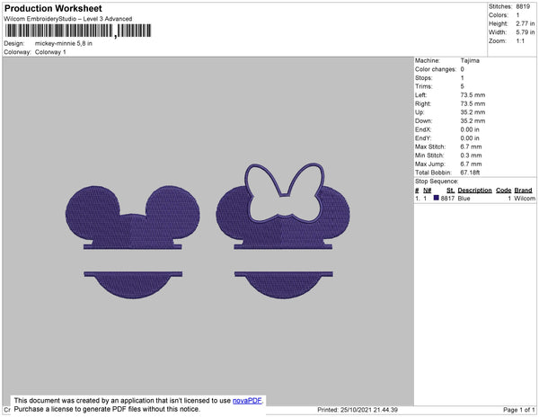Click the Machine value Tajima

(x=470, y=60)
